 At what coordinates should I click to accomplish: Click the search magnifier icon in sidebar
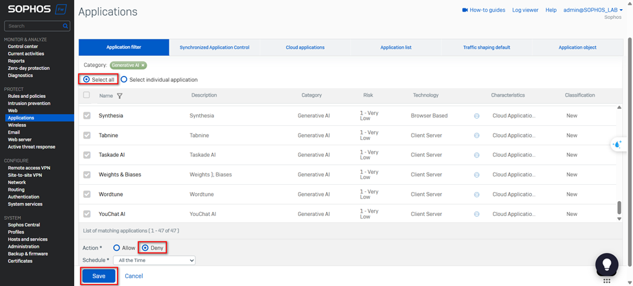pyautogui.click(x=66, y=26)
